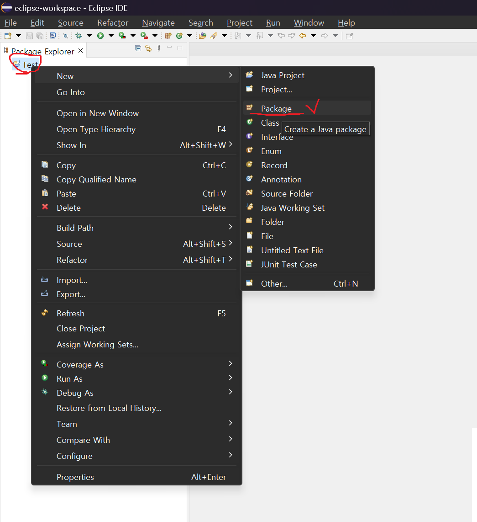
Task: Click Refresh in the context menu
Action: (x=136, y=313)
